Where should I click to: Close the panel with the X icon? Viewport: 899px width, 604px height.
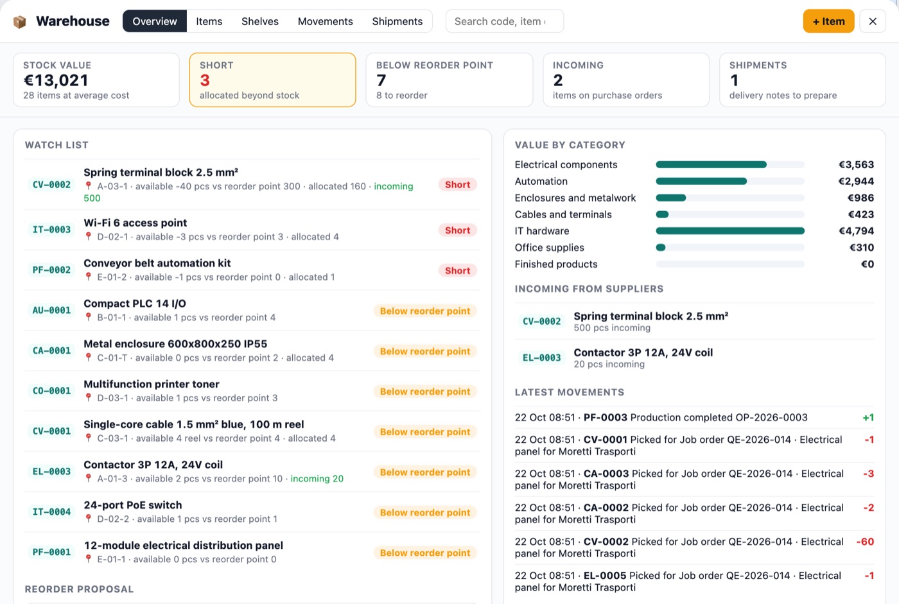pyautogui.click(x=873, y=21)
